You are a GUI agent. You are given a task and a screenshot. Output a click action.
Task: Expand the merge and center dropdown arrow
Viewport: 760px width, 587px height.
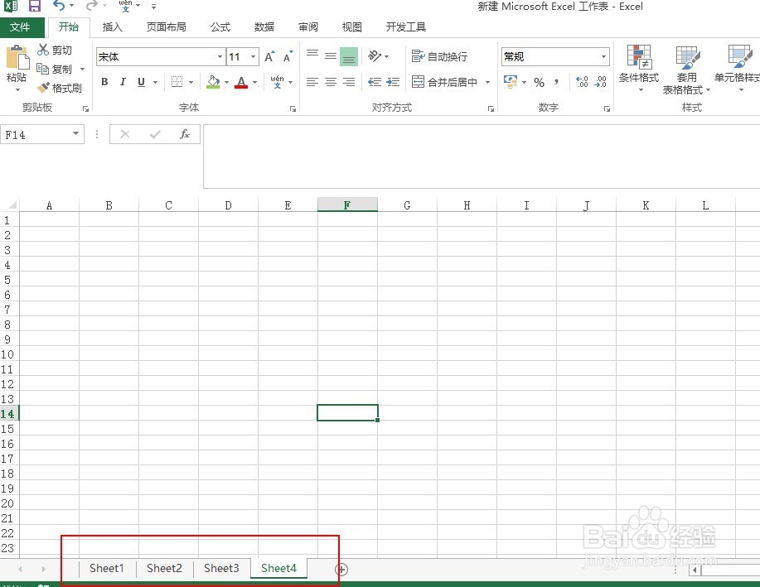coord(487,82)
